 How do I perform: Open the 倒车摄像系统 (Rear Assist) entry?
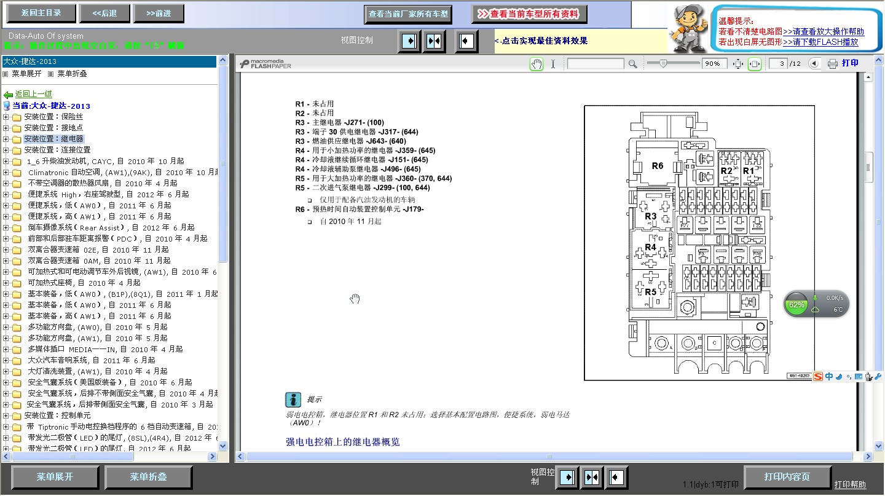tap(111, 228)
